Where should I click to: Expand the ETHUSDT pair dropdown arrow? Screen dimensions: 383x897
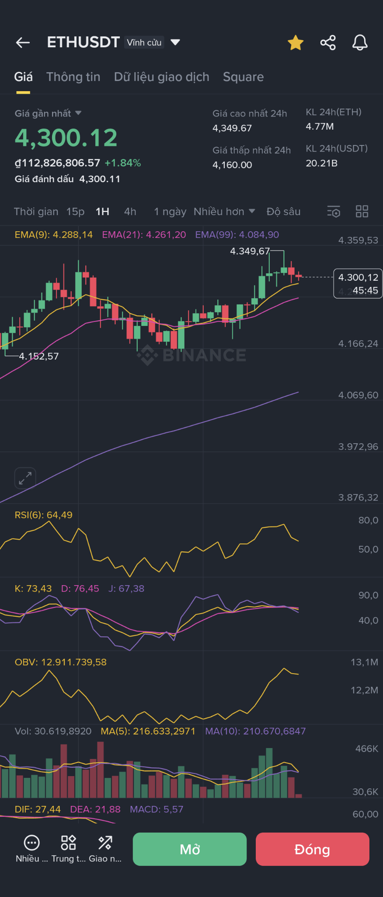click(x=175, y=42)
